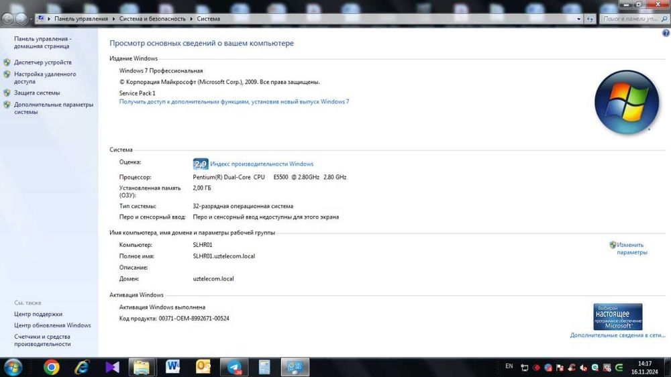671x377 pixels.
Task: Click the search magnifier icon
Action: click(664, 19)
